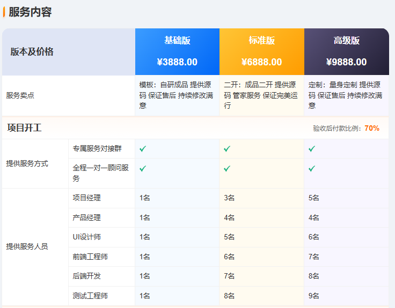The image size is (395, 308).
Task: Click the 版本及价格 header cell
Action: 32,52
